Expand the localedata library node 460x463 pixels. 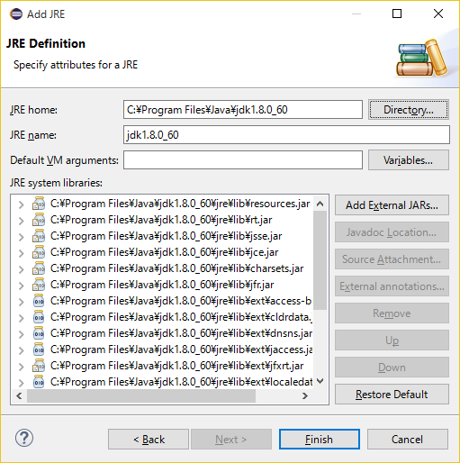pos(21,383)
